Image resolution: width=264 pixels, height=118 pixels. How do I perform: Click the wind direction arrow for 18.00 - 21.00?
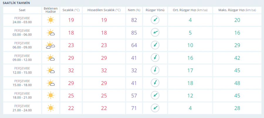point(155,95)
